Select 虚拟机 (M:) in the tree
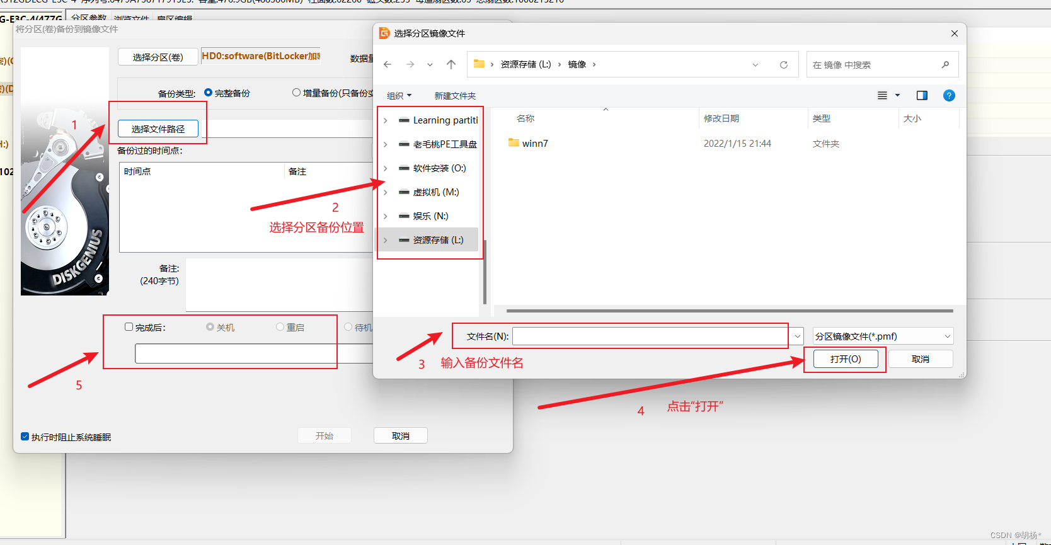This screenshot has height=545, width=1051. (x=436, y=192)
